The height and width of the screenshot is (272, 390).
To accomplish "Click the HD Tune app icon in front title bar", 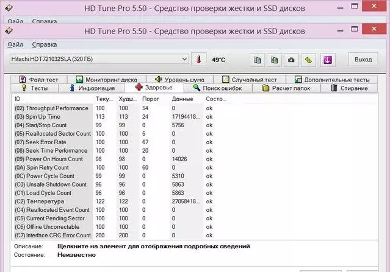I will click(9, 31).
